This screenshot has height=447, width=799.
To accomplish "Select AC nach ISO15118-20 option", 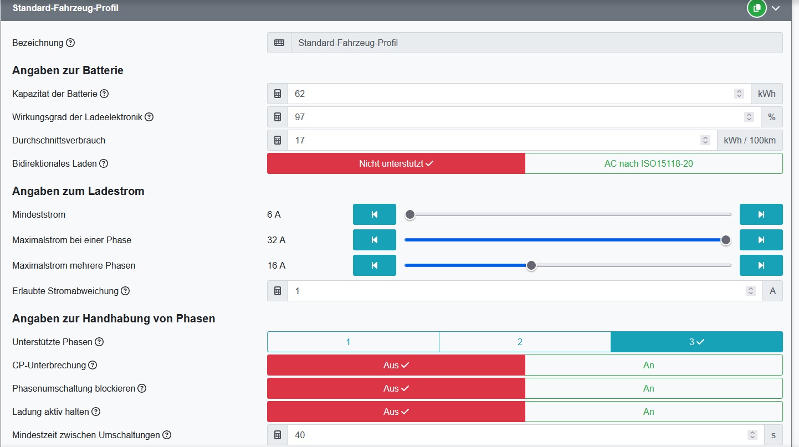I will tap(654, 163).
